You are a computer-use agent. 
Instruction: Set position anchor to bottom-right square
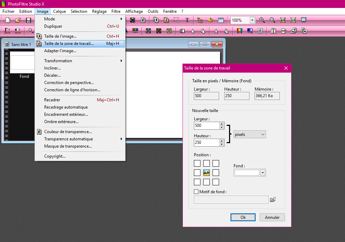[x=216, y=182]
